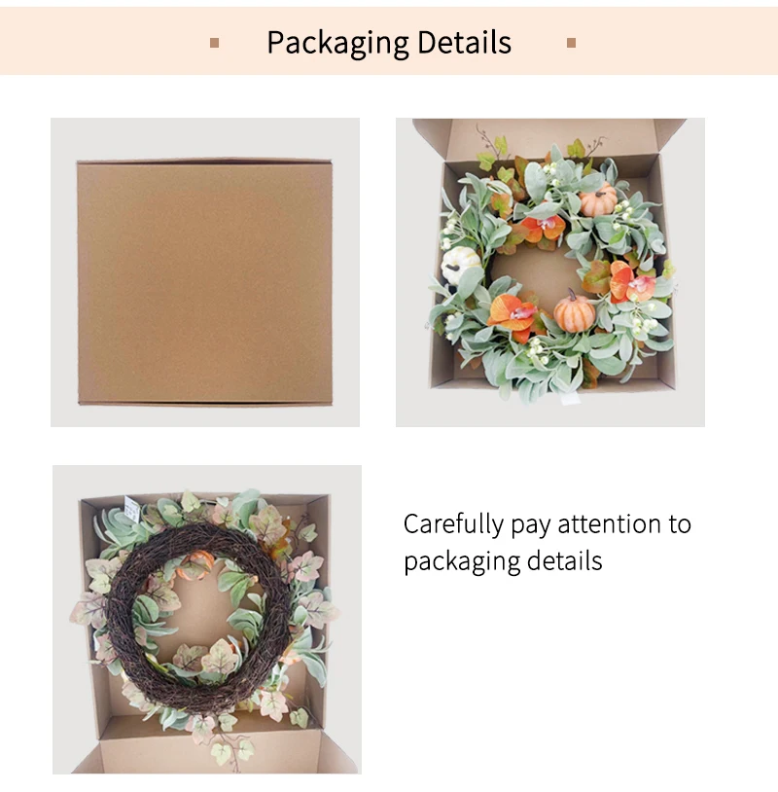The height and width of the screenshot is (792, 778).
Task: Click the white paper tag on wreath back
Action: 132,508
